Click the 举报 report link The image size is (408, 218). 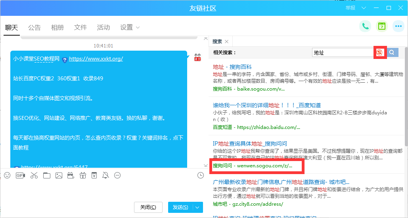click(351, 8)
